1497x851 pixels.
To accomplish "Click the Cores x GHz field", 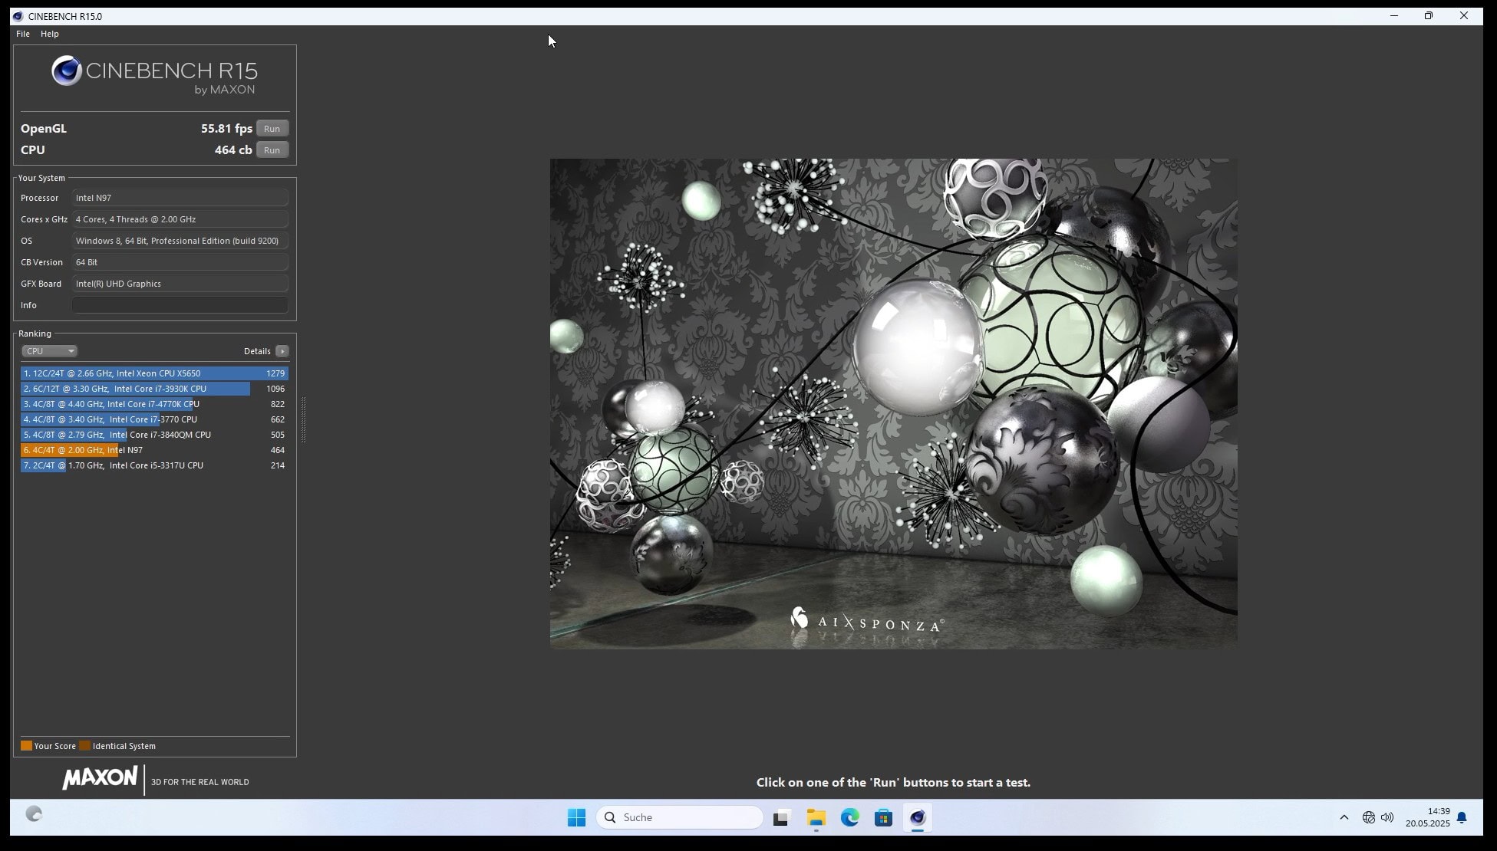I will pos(180,219).
